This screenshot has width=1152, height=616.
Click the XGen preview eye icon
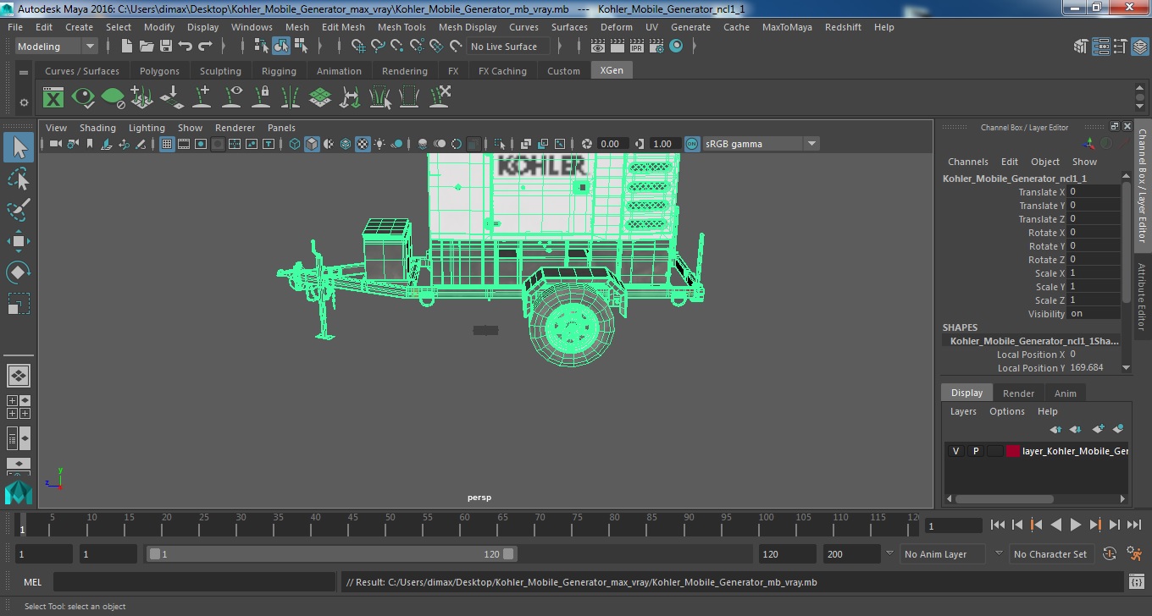pos(83,98)
